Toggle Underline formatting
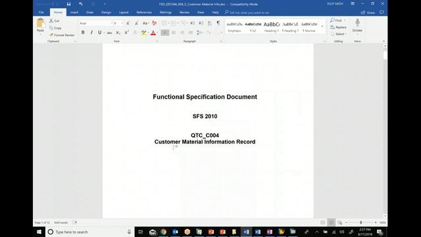Viewport: 421px width, 237px height. click(99, 32)
